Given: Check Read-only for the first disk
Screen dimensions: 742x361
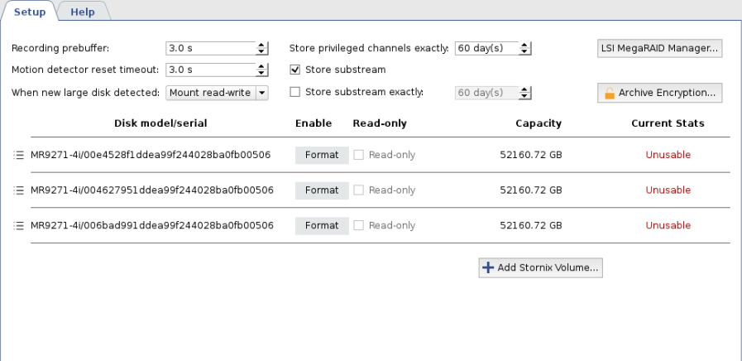Looking at the screenshot, I should pos(359,155).
